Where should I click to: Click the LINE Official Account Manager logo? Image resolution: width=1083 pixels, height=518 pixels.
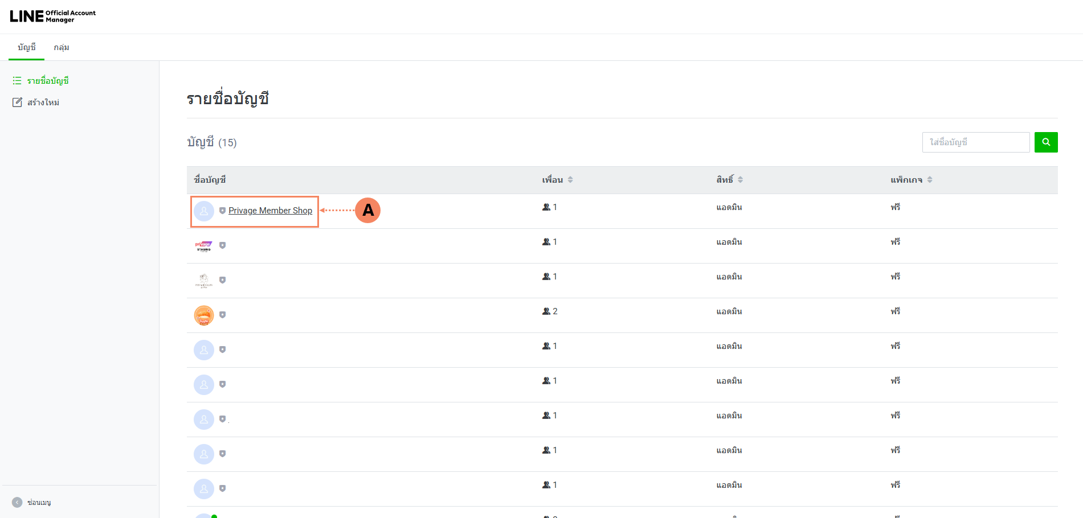52,16
